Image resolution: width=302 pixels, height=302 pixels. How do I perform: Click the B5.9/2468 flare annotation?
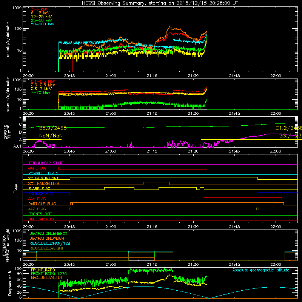(x=53, y=128)
